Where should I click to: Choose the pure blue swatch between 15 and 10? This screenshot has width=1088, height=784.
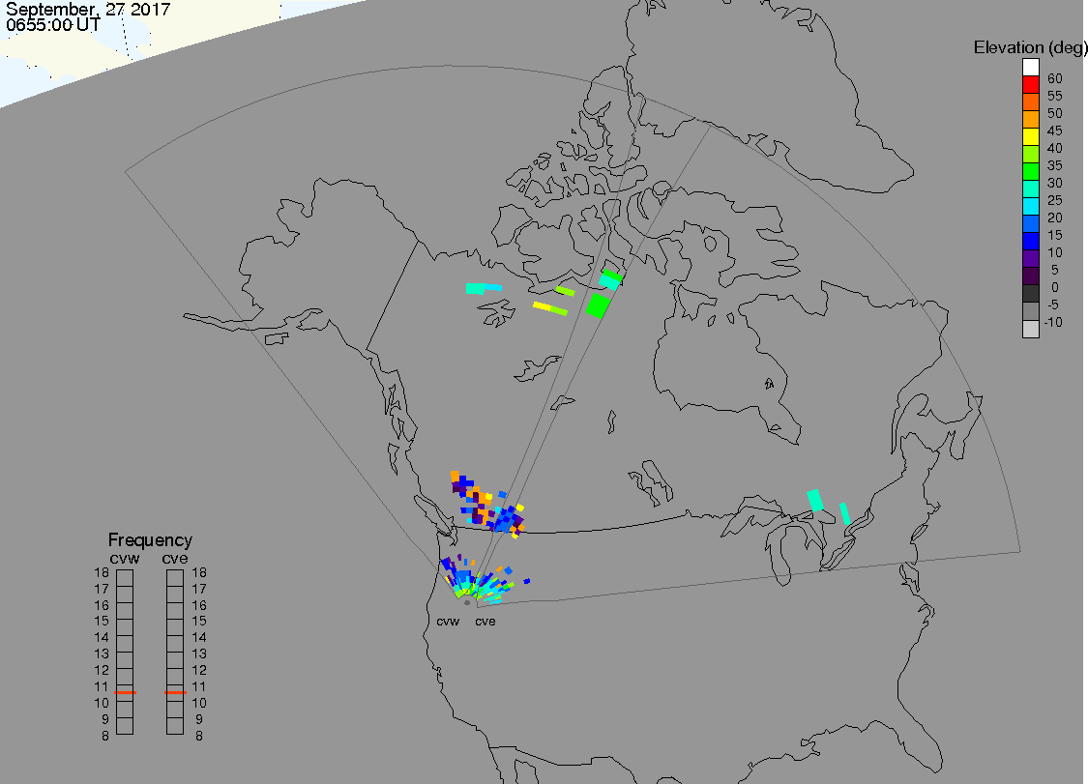pyautogui.click(x=1030, y=241)
